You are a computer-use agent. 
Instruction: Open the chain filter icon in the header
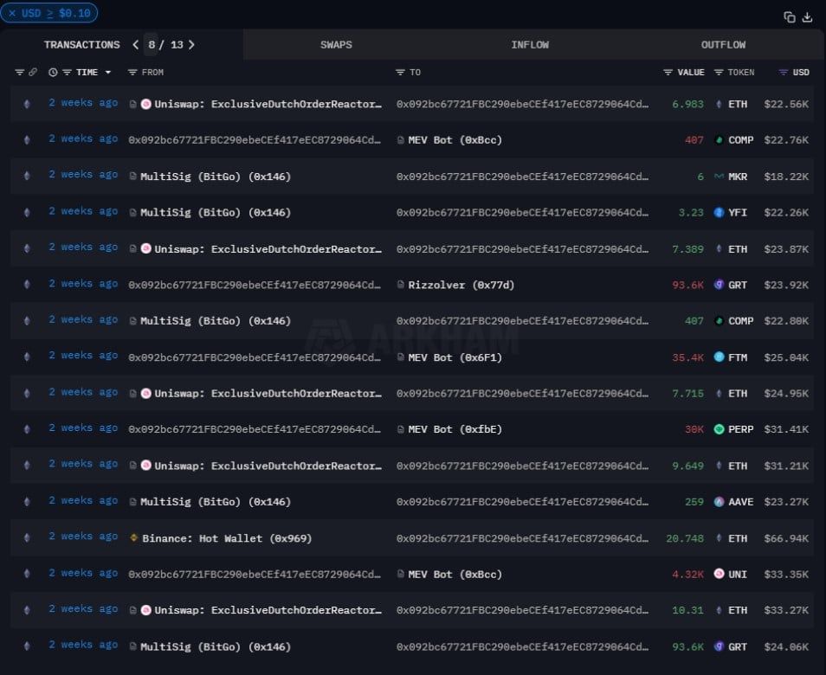(x=20, y=72)
